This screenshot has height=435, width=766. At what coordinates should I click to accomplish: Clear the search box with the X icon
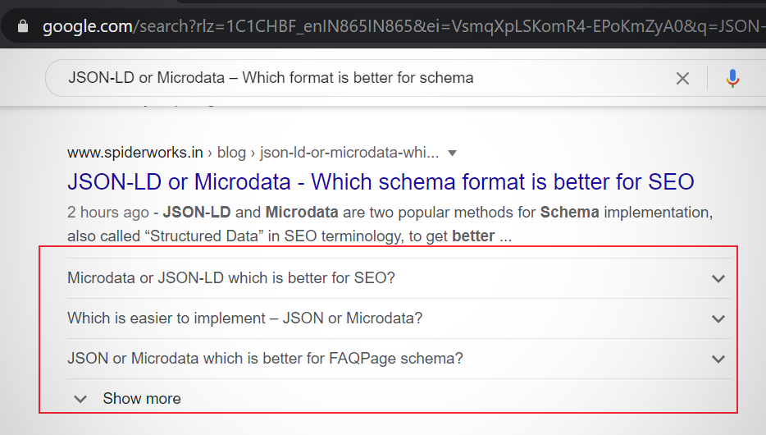(682, 79)
